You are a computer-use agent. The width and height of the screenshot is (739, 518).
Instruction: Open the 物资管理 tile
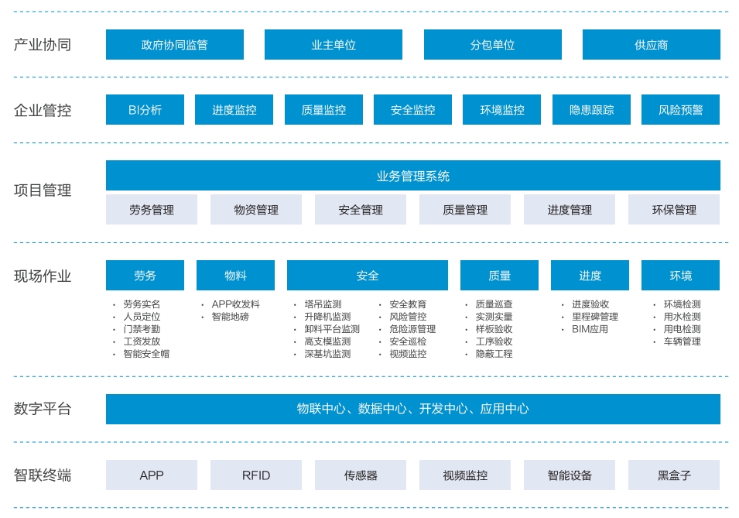click(x=255, y=210)
